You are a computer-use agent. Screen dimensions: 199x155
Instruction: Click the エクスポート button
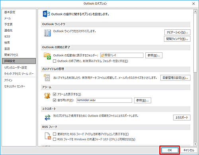(x=182, y=117)
